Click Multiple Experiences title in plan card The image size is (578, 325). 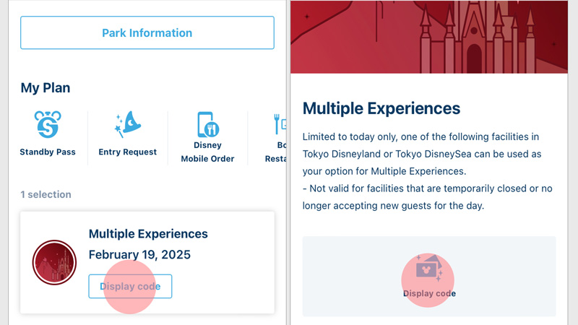pyautogui.click(x=148, y=234)
